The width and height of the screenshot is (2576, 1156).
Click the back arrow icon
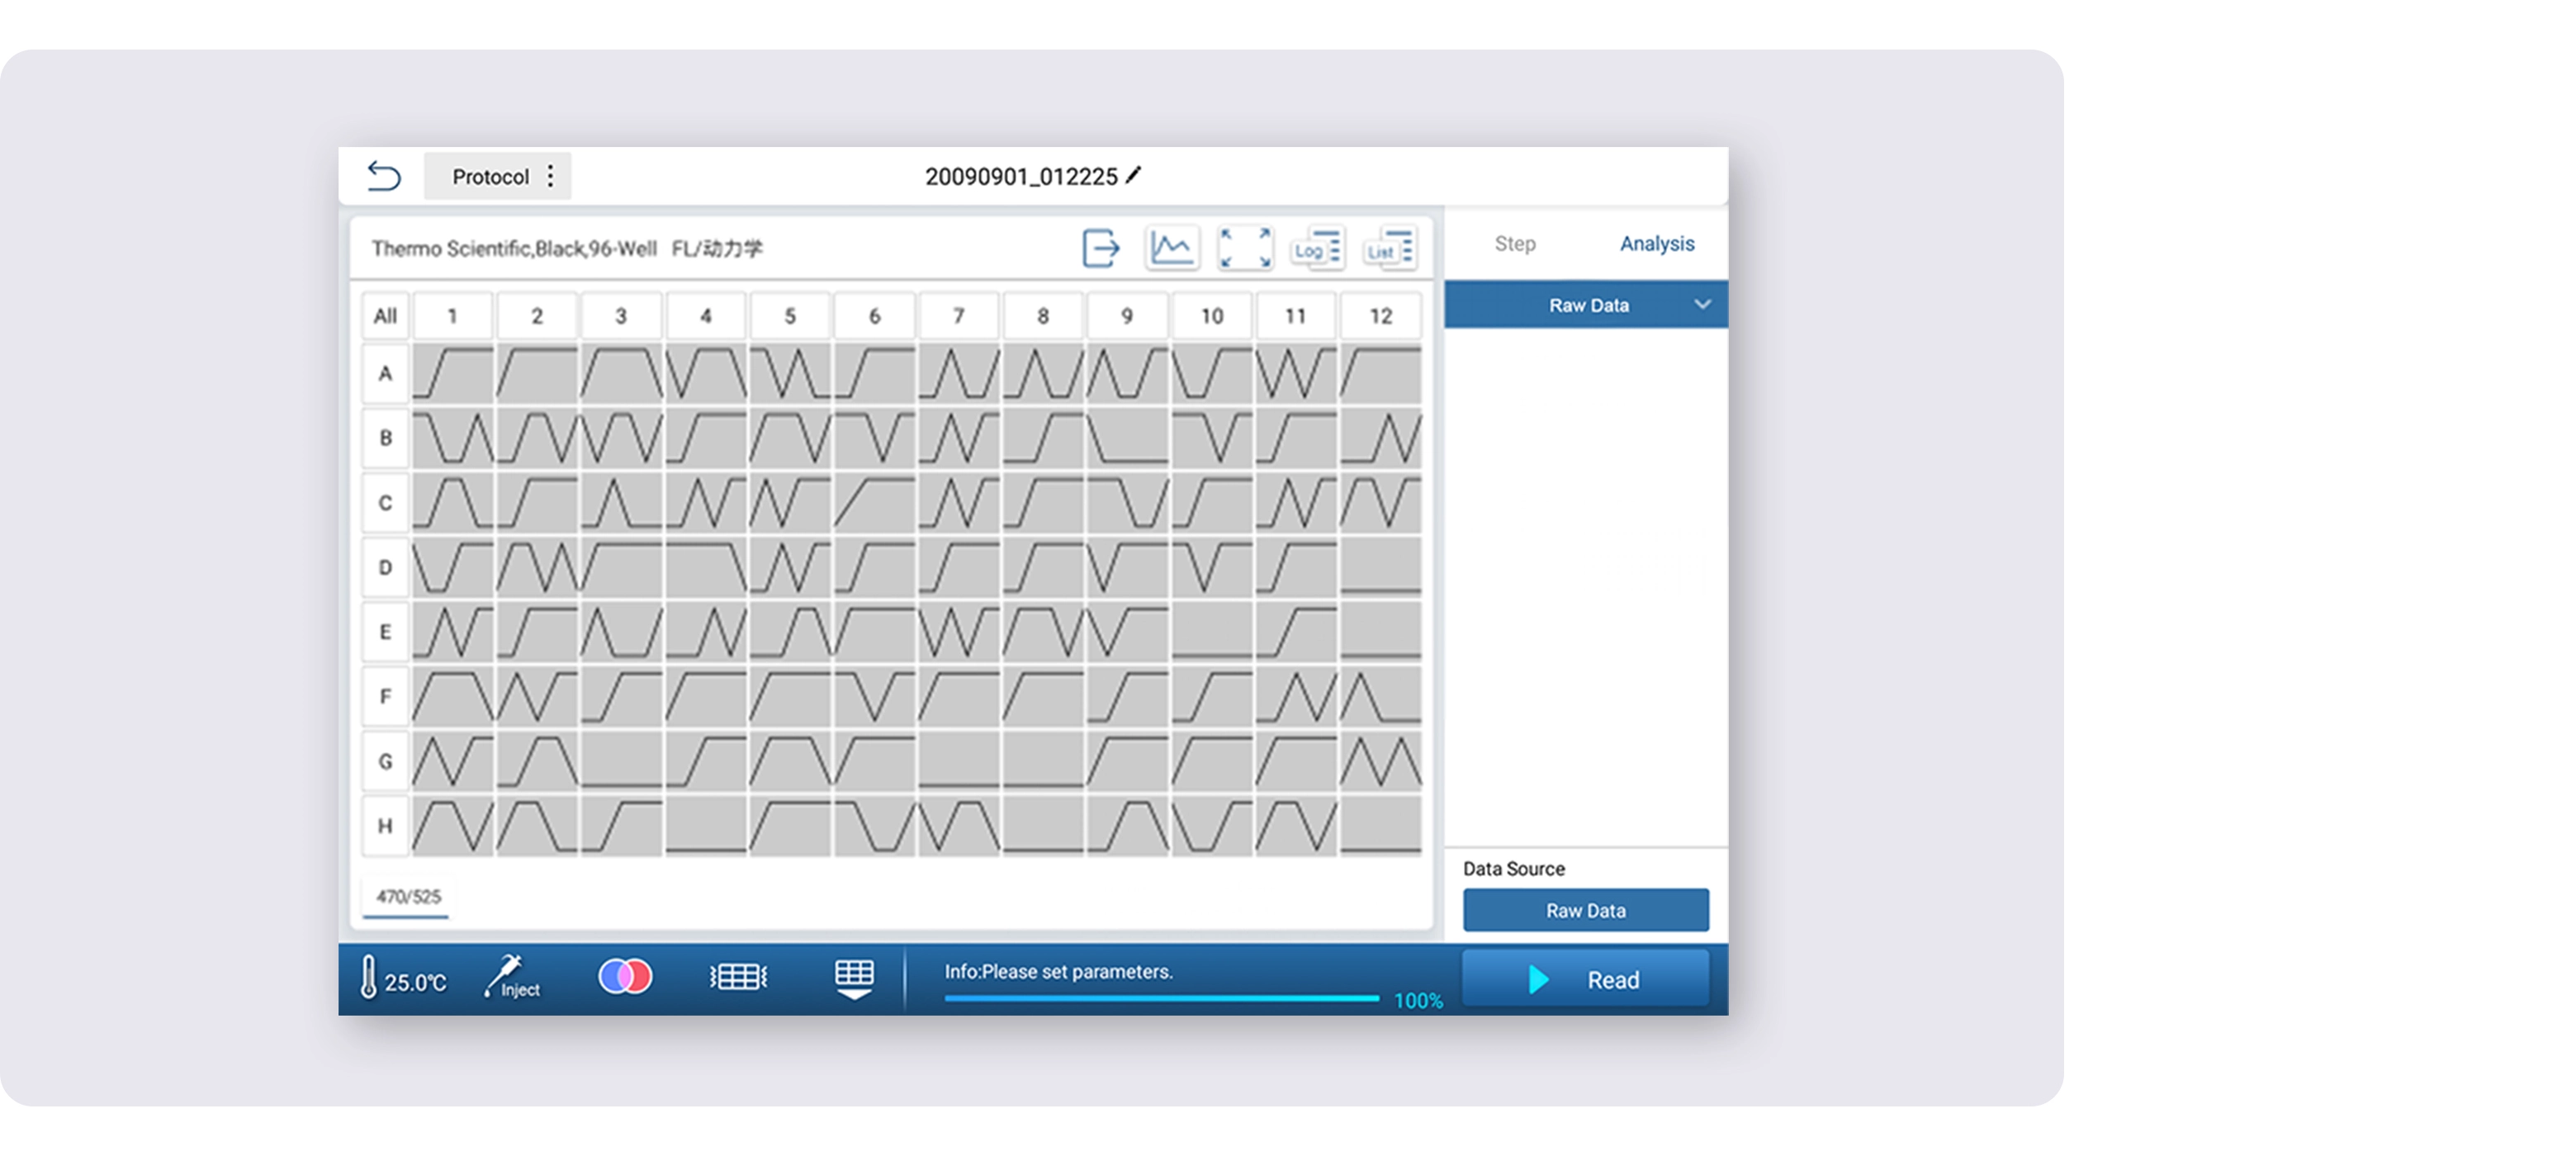click(384, 176)
